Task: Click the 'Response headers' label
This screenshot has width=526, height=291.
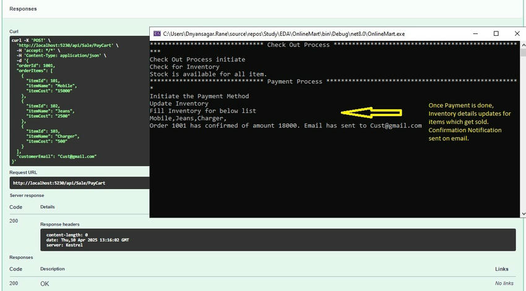Action: 59,224
